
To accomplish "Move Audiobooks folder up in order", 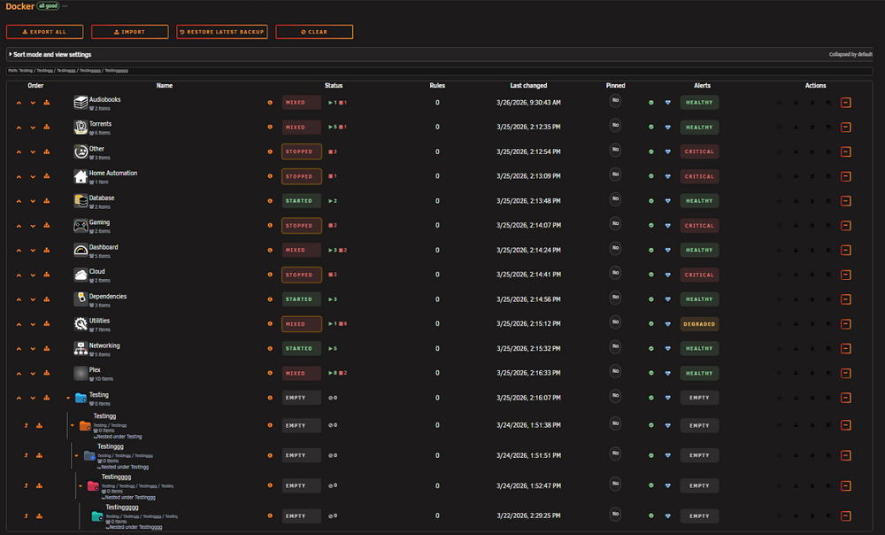I will pyautogui.click(x=19, y=103).
